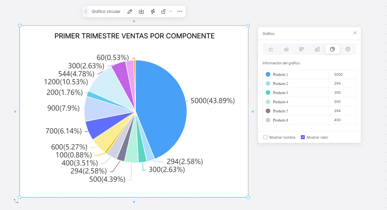Click the 500(4.39%) pie label
The image size is (387, 210).
[x=107, y=179]
